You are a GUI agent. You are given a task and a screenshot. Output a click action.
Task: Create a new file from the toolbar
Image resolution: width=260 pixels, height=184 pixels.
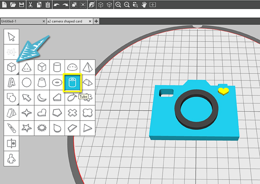[4, 5]
